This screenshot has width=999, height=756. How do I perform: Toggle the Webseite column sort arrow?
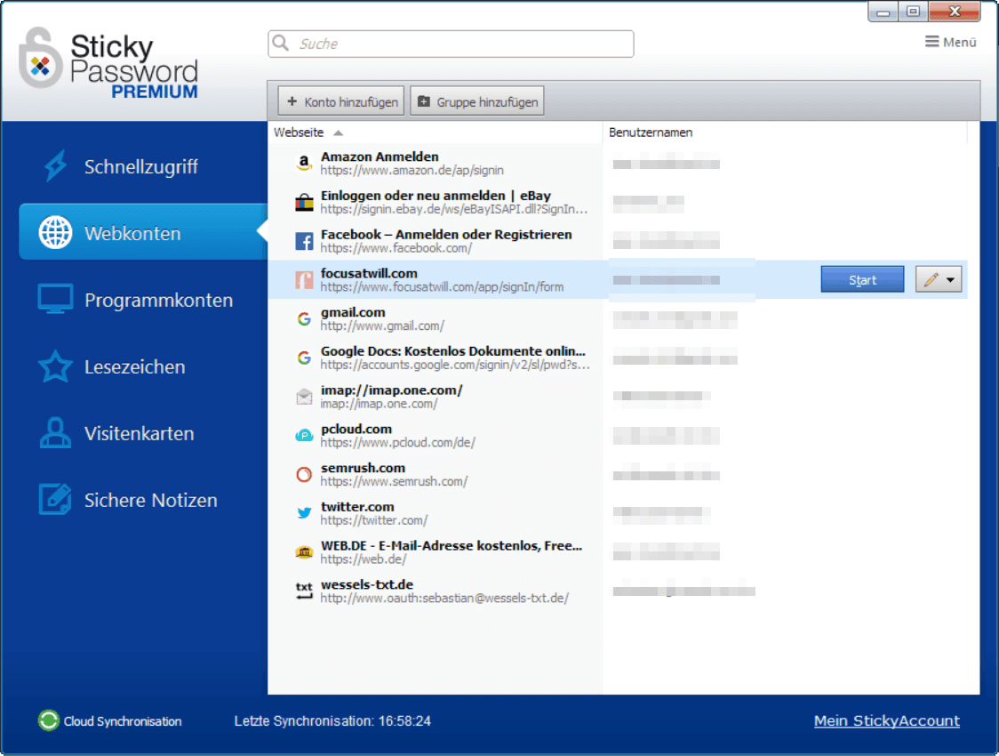pyautogui.click(x=339, y=133)
